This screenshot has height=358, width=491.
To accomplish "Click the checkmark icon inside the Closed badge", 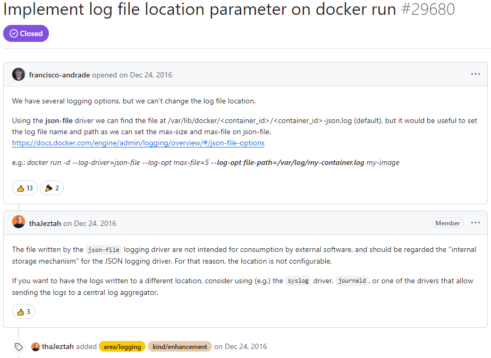I will 13,33.
